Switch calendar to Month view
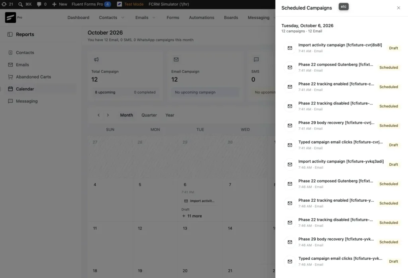 click(x=126, y=115)
